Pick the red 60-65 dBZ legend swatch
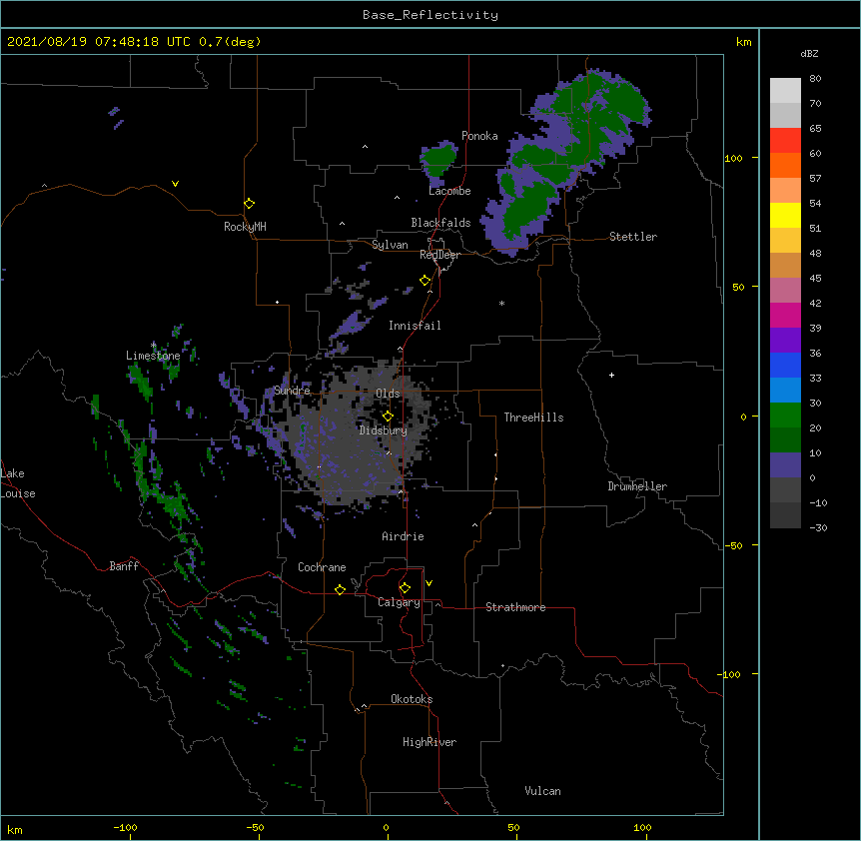Screen dimensions: 861x841 [x=785, y=141]
